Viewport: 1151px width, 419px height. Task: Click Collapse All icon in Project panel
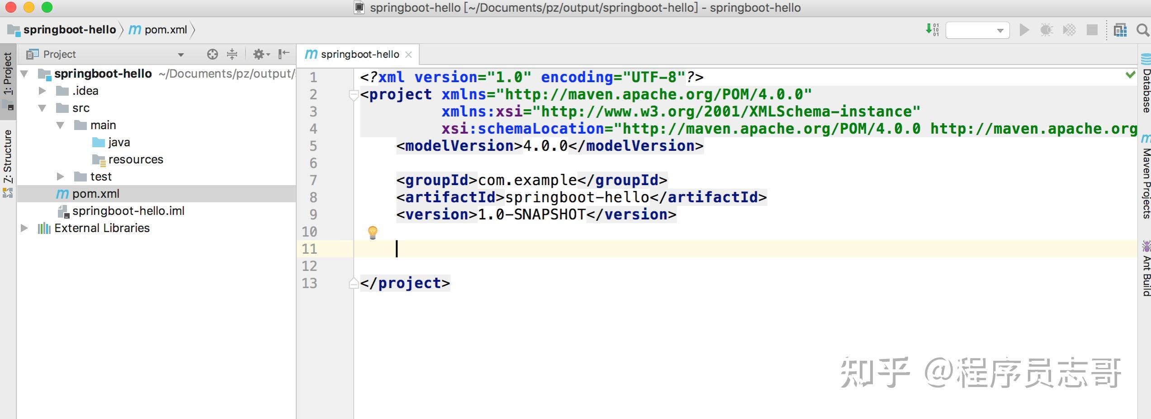coord(232,54)
